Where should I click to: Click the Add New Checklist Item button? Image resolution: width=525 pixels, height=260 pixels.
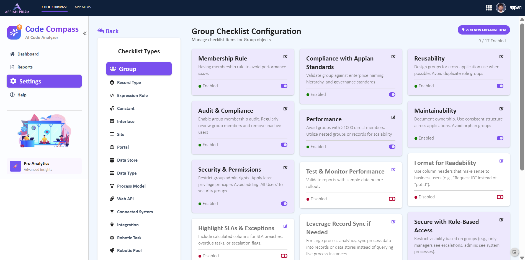483,30
